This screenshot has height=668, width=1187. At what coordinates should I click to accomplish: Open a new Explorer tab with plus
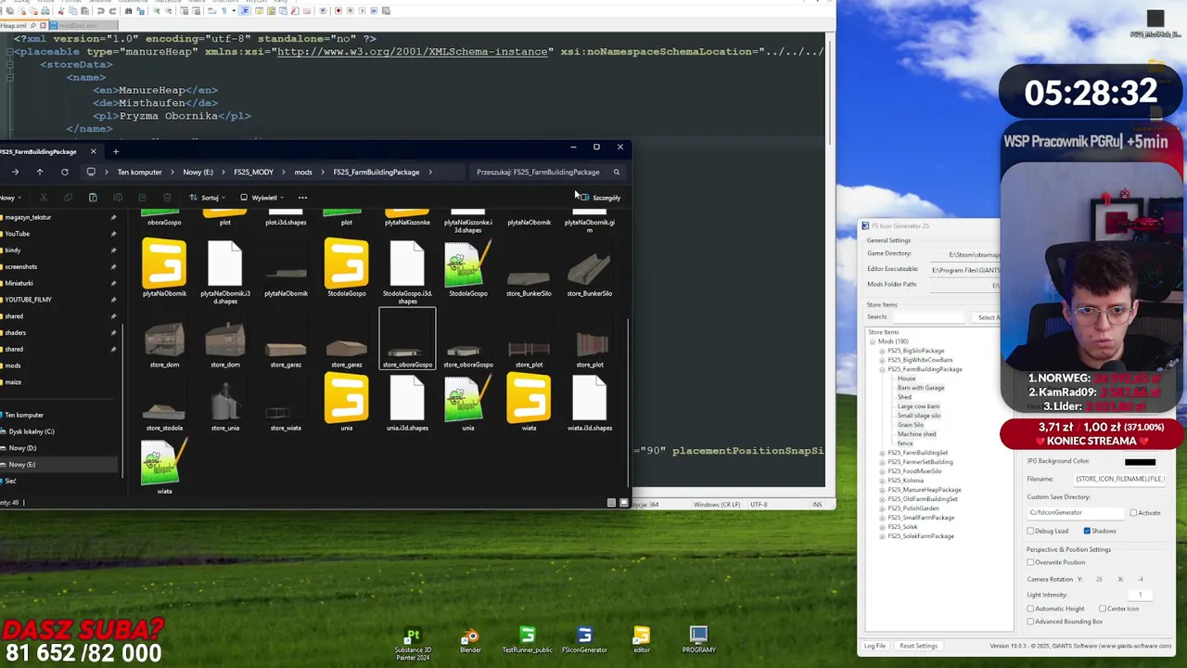point(116,151)
